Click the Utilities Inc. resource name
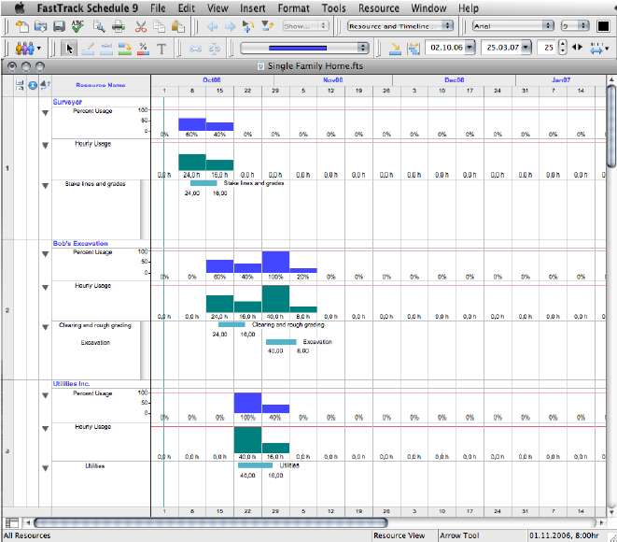 (x=71, y=384)
